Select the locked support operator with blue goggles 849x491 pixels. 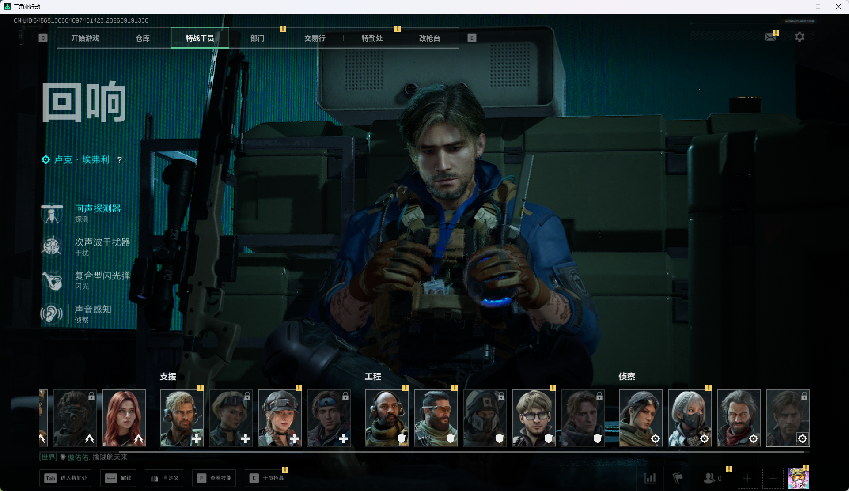click(329, 418)
